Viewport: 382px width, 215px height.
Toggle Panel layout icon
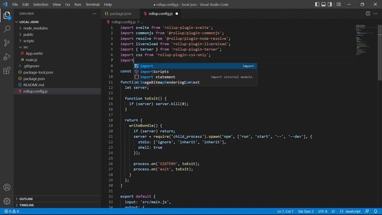coord(324,4)
